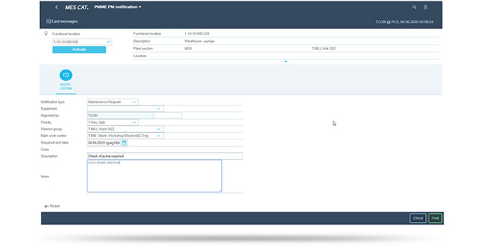Open Last messages

click(62, 21)
